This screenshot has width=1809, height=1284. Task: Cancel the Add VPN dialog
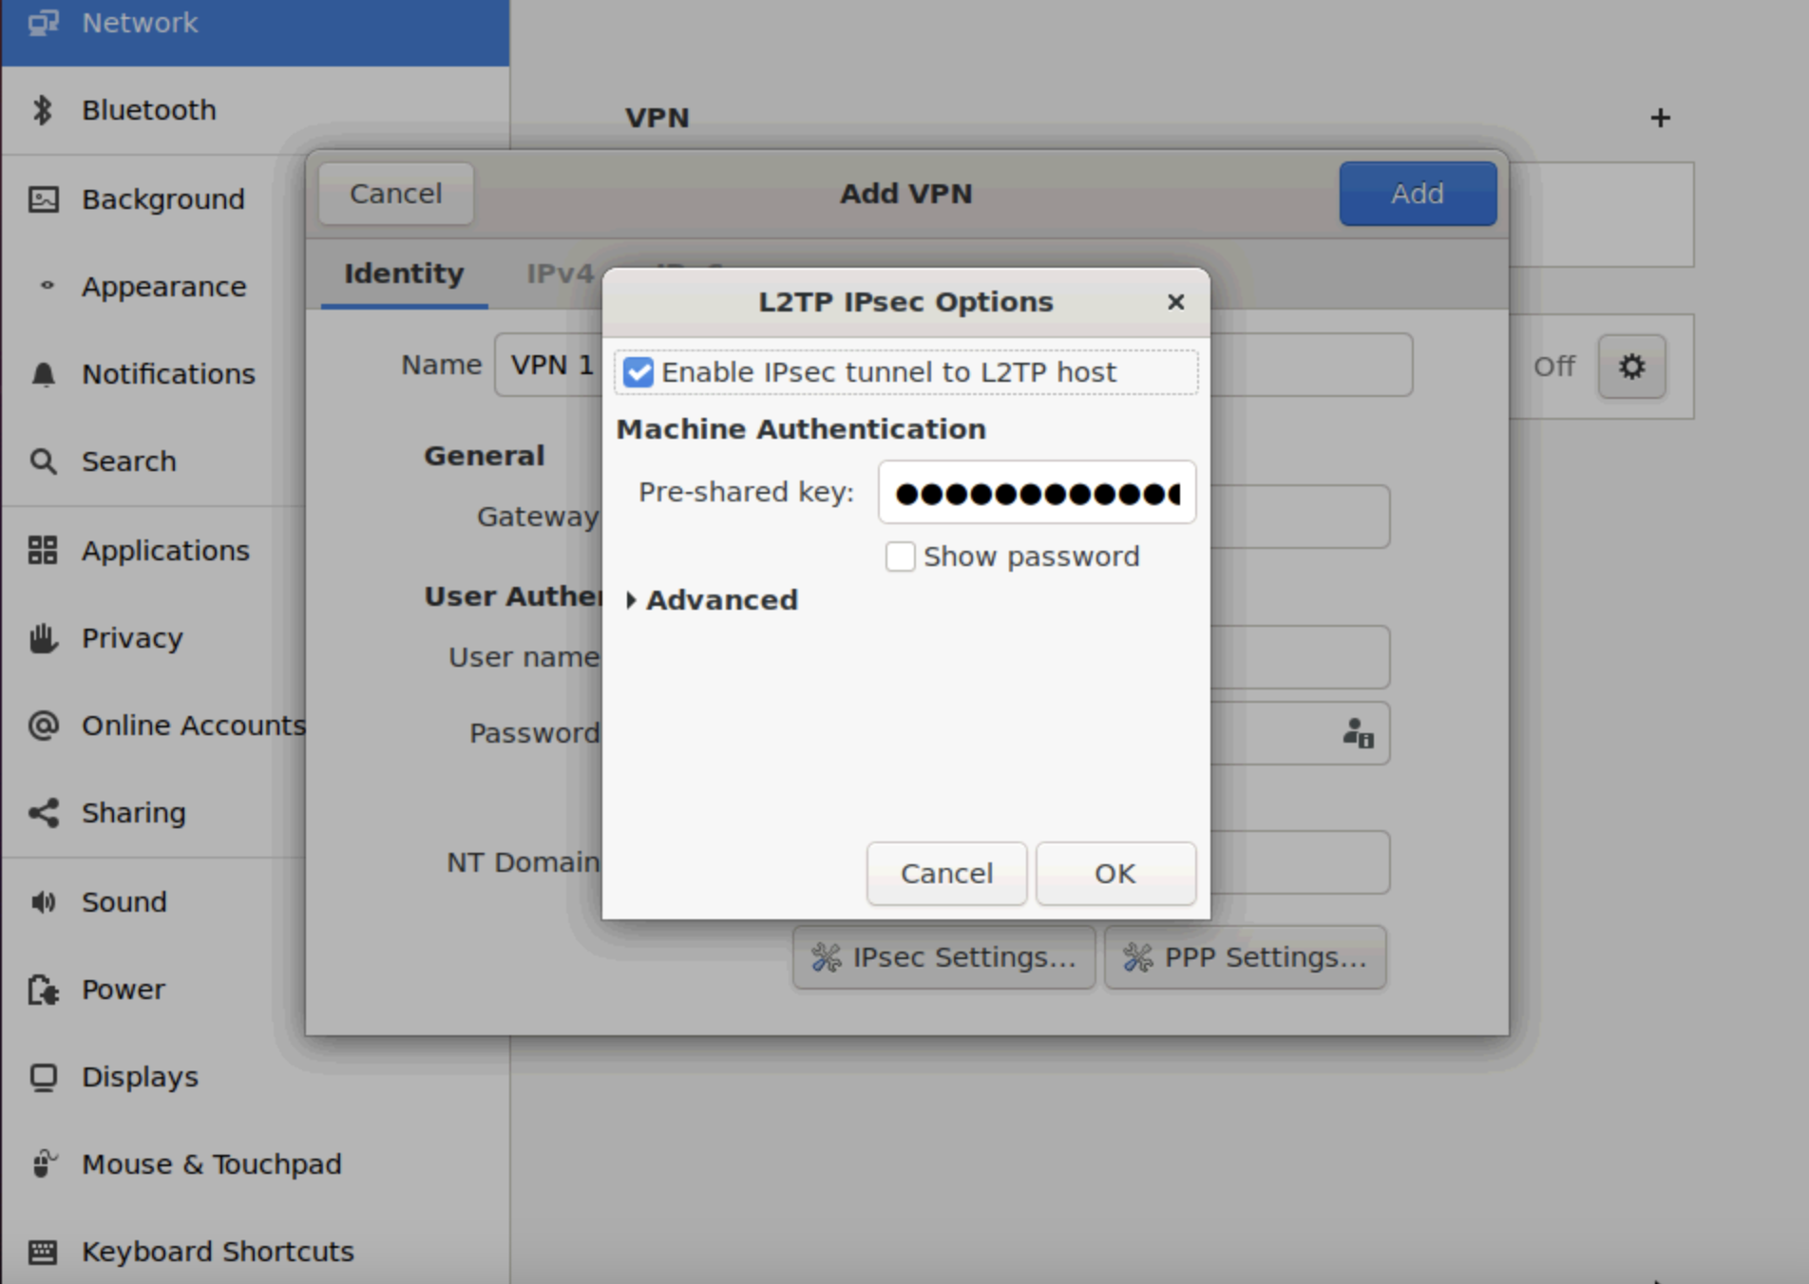pyautogui.click(x=396, y=194)
